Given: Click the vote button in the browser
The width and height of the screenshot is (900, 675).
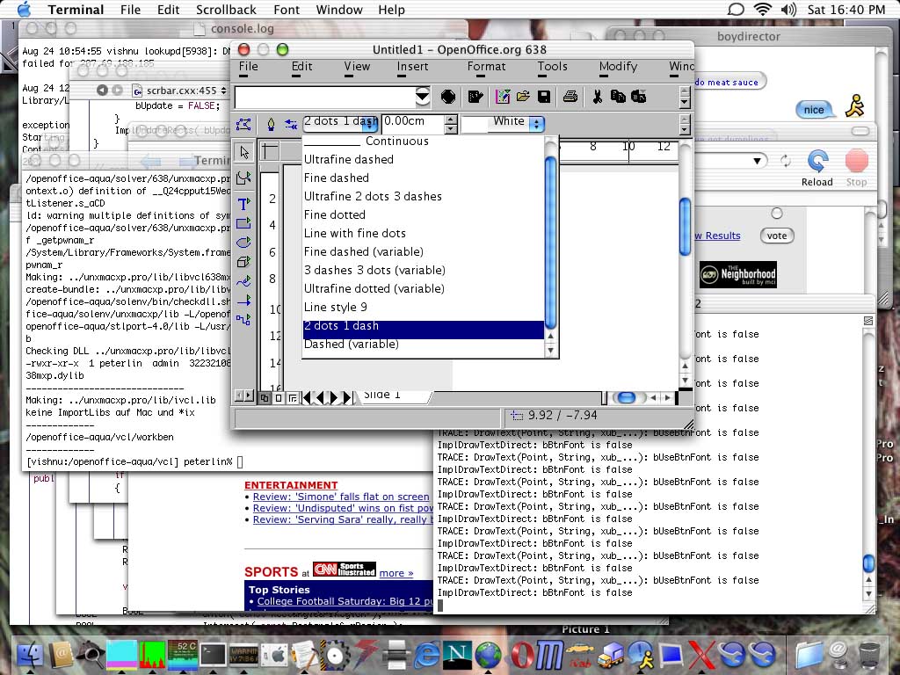Looking at the screenshot, I should [777, 236].
